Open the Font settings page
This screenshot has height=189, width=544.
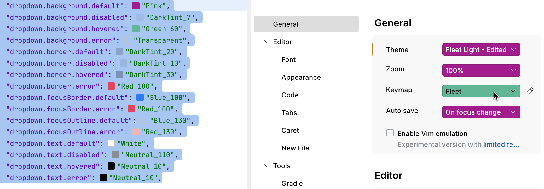tap(288, 59)
